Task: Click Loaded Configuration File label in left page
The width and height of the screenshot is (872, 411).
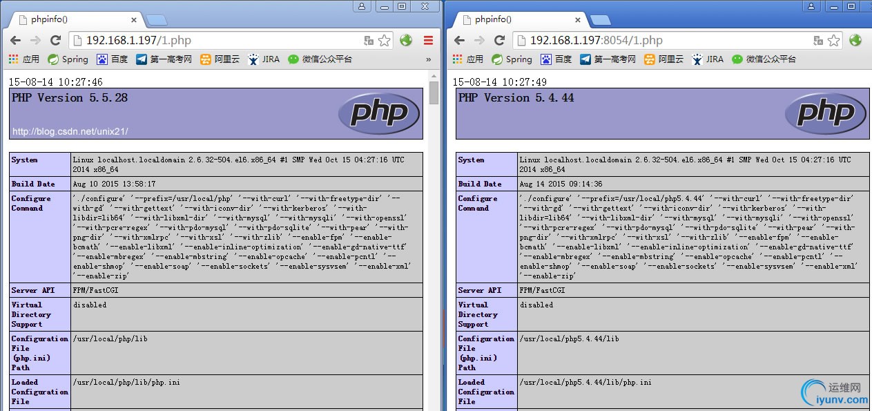Action: [40, 392]
